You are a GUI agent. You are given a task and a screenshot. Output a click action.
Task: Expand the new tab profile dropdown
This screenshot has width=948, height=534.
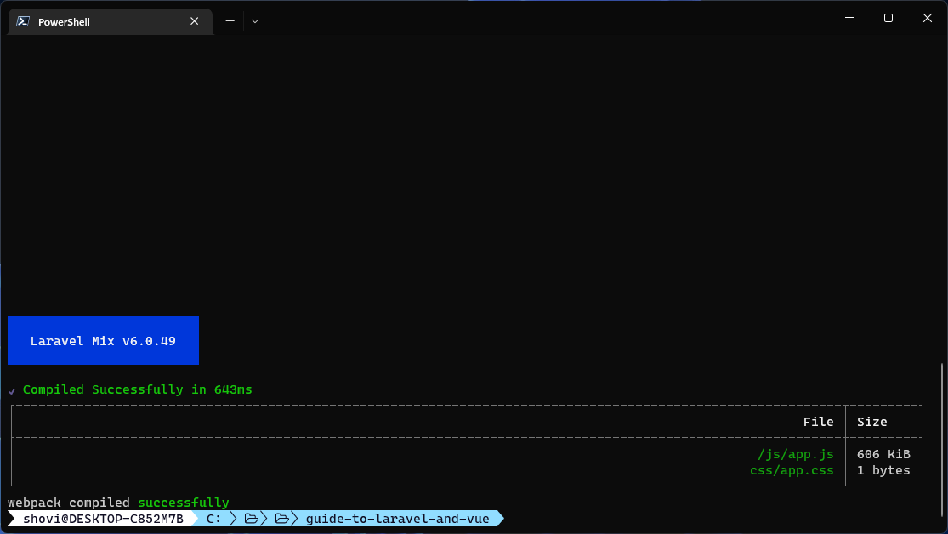[255, 21]
